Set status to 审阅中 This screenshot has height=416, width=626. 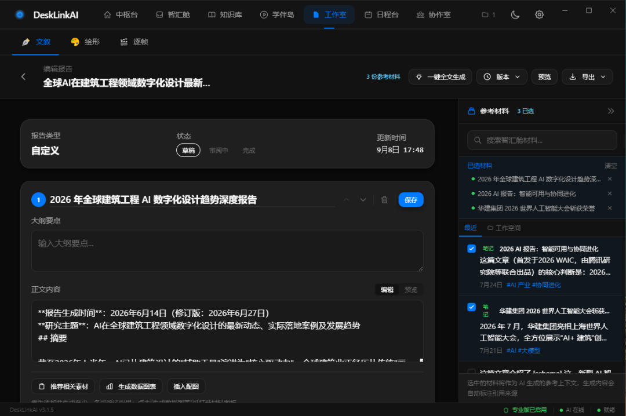click(219, 150)
